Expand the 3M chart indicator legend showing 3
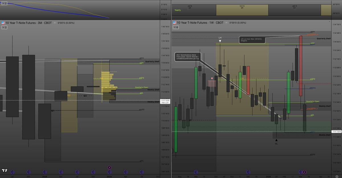The height and width of the screenshot is (178, 342). [4, 27]
